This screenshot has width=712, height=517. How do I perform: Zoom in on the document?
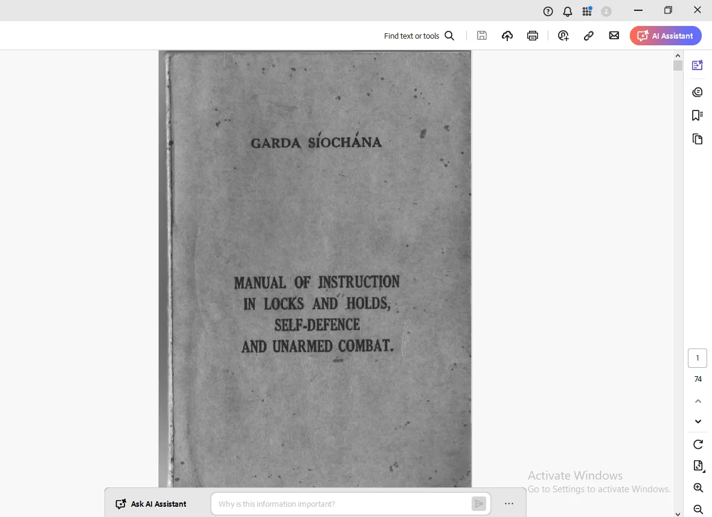[698, 488]
